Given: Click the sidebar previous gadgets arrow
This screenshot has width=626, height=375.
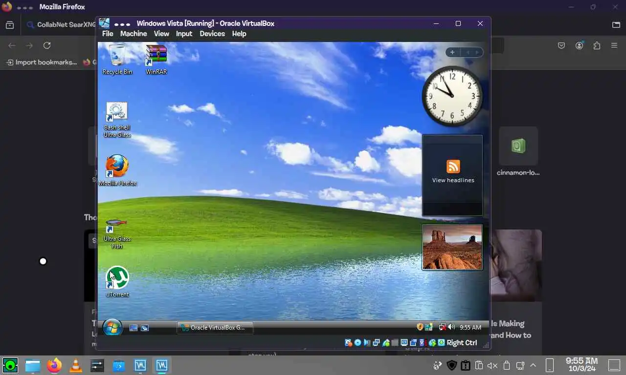Looking at the screenshot, I should 468,52.
